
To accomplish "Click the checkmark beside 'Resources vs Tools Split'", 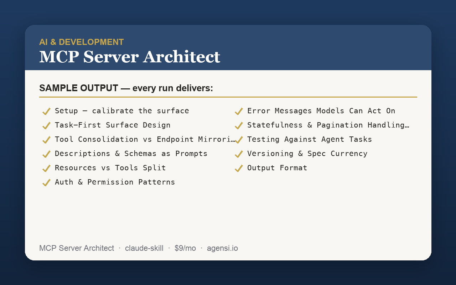I will click(x=46, y=168).
